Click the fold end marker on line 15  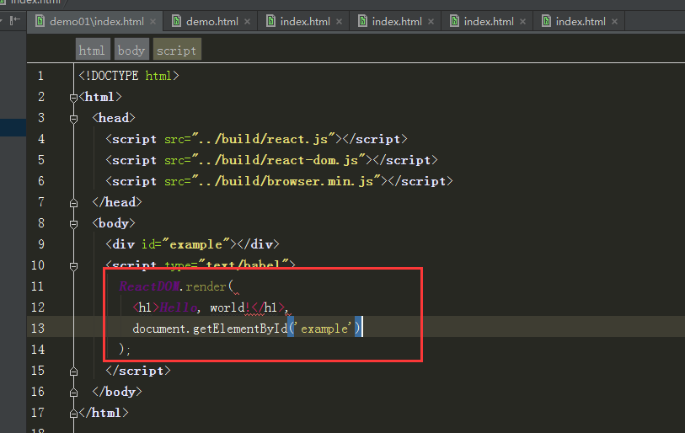coord(73,372)
